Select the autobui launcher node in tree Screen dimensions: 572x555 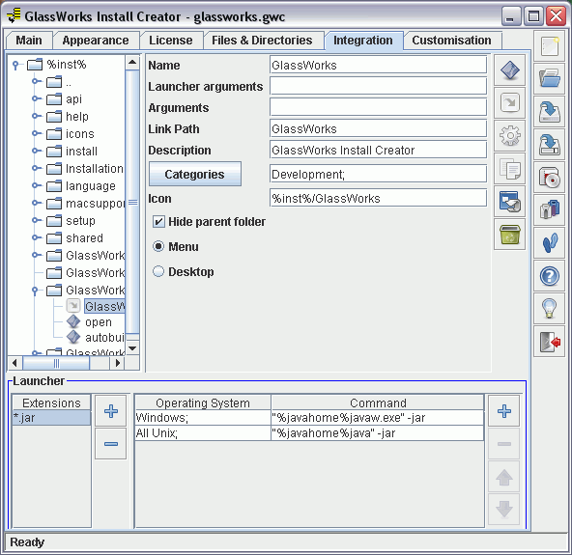pyautogui.click(x=104, y=338)
